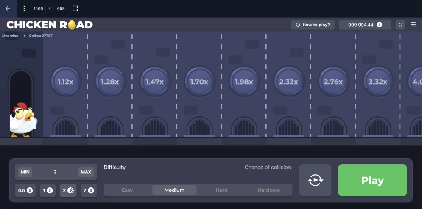Choose the 2 dollar quick bet

pyautogui.click(x=68, y=190)
